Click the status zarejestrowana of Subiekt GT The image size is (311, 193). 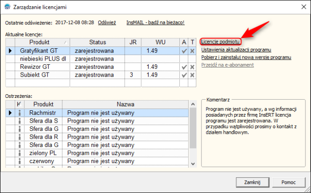[94, 75]
